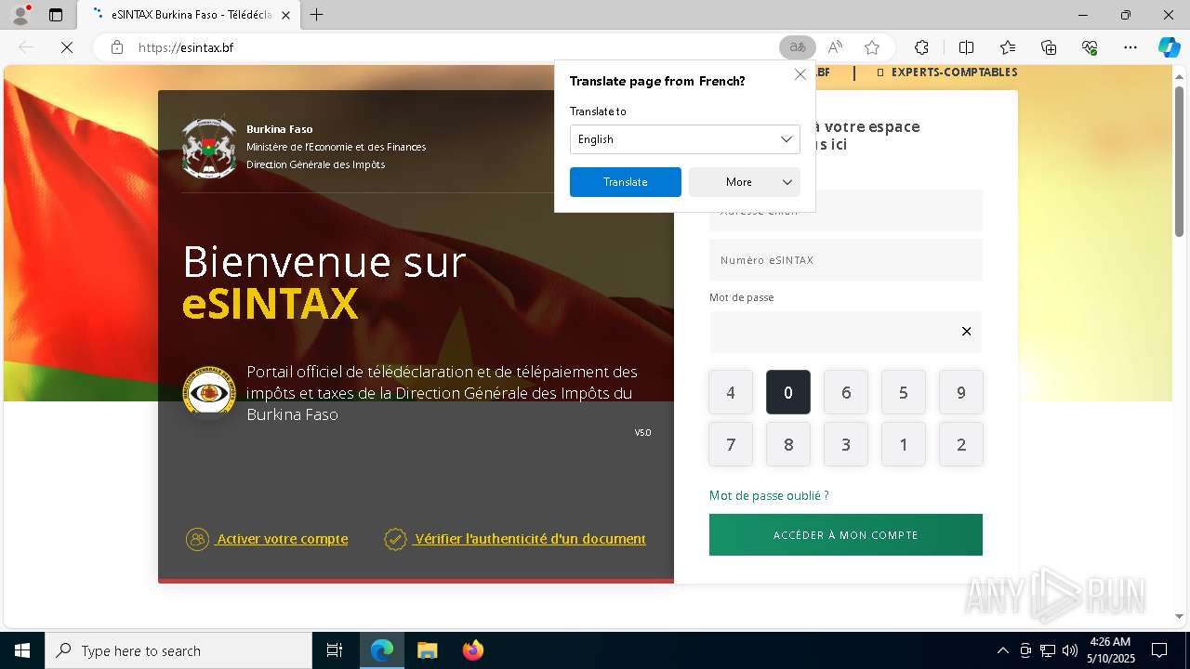Add this page to favorites star

coord(872,47)
